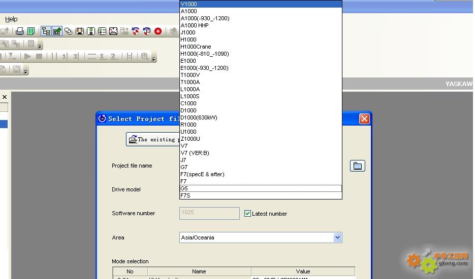This screenshot has height=279, width=475.
Task: Click the person face toolbar icon
Action: (80, 31)
